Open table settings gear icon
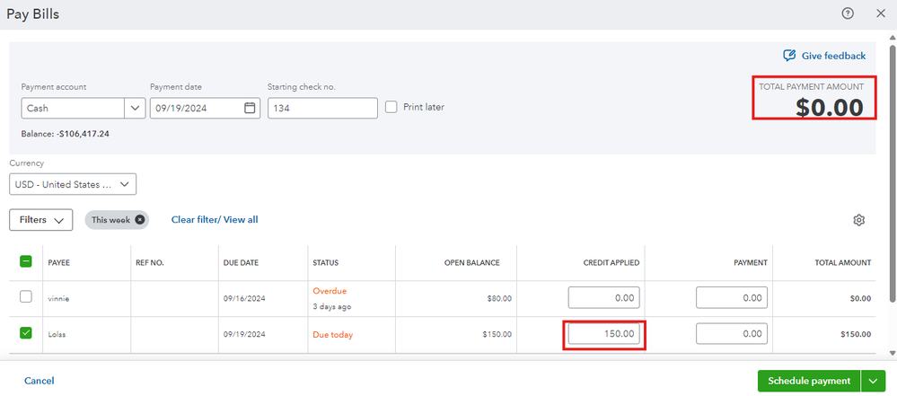897x396 pixels. point(859,220)
